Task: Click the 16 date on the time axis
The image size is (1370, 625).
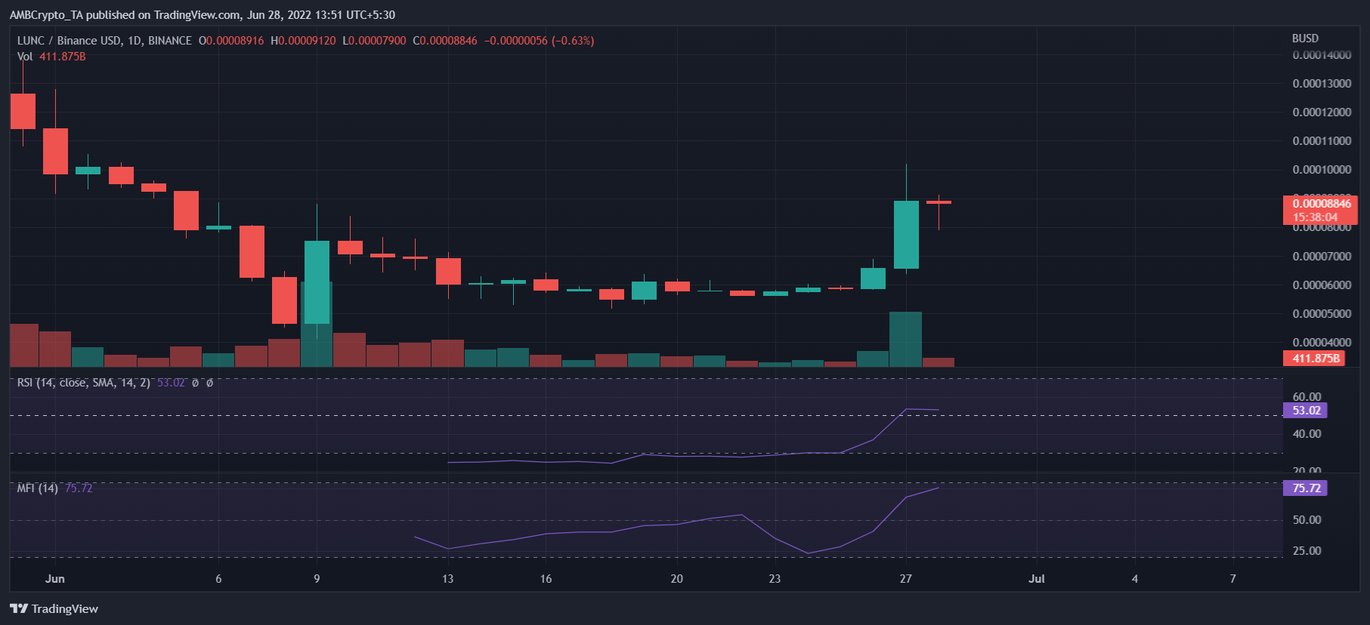Action: [546, 579]
